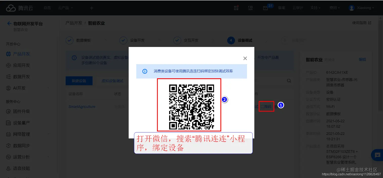Viewport: 383px width, 178px height.
Task: Select 产品开发 in sidebar
Action: [x=22, y=54]
